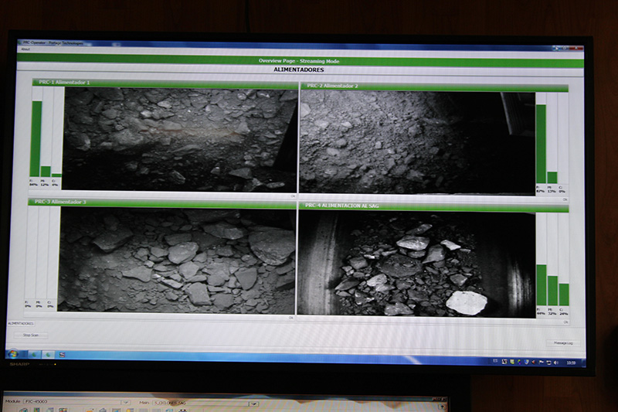Image resolution: width=618 pixels, height=412 pixels.
Task: Click the taskbar icon right of Start
Action: [x=34, y=354]
